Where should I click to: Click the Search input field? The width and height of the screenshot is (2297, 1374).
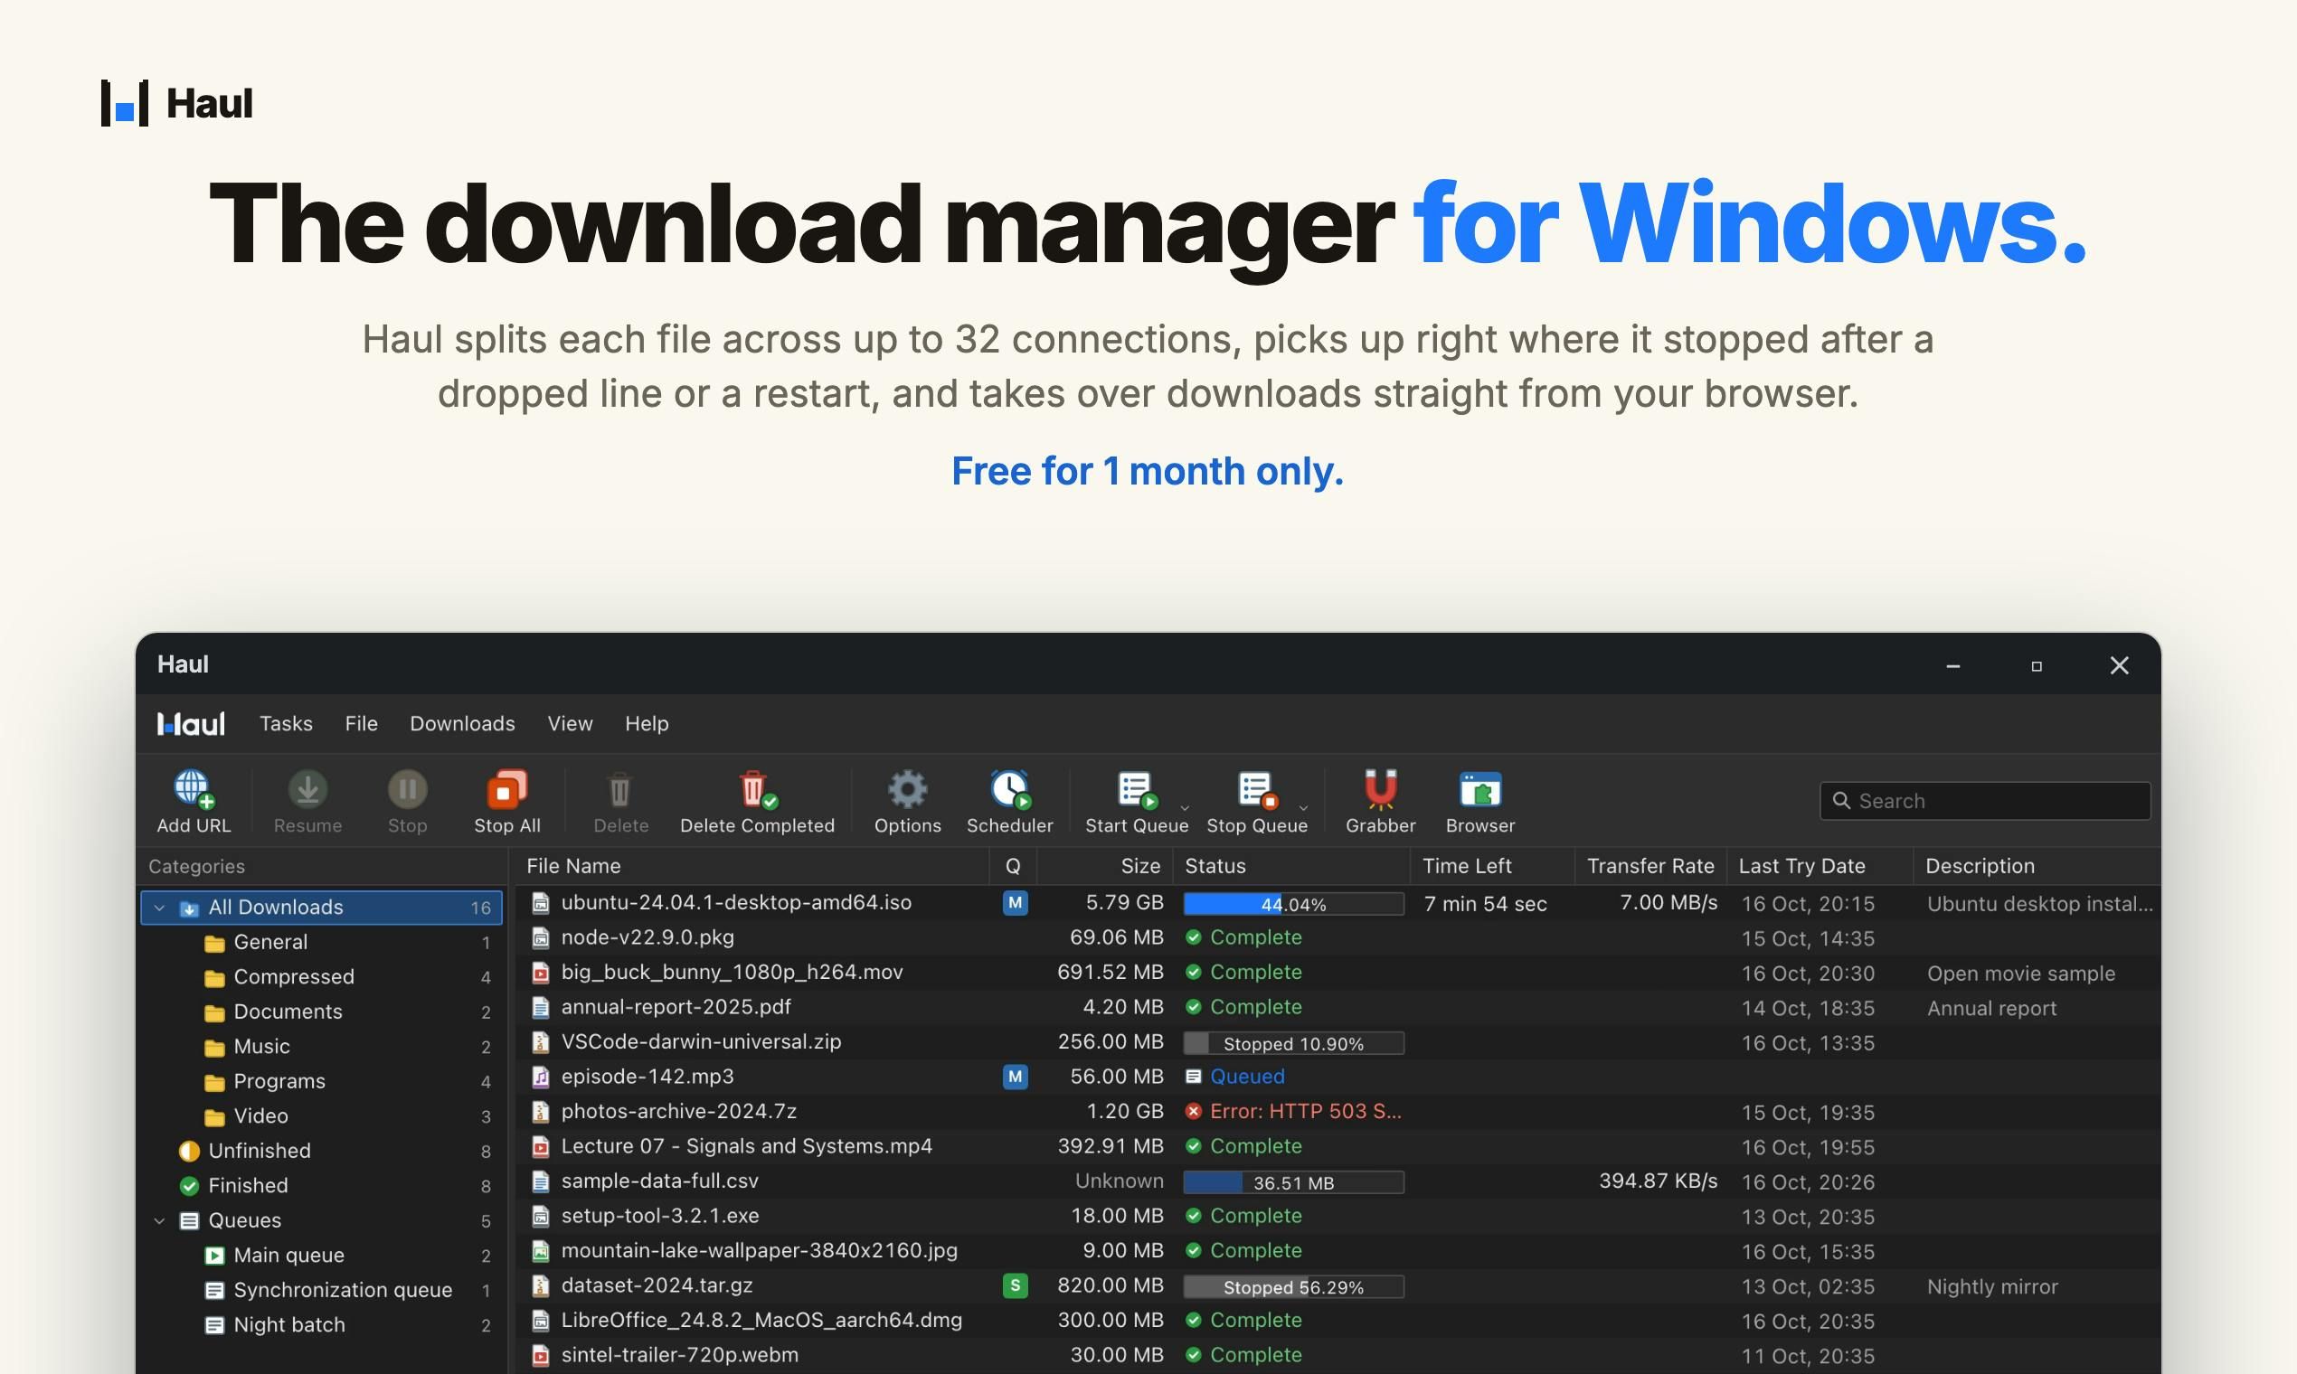point(1985,801)
